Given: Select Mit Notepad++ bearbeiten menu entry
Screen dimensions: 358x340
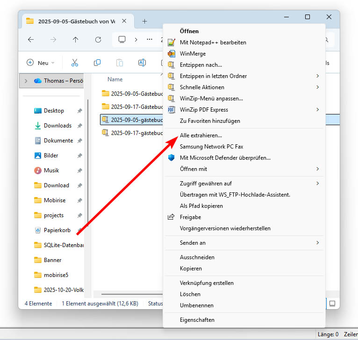Looking at the screenshot, I should click(213, 42).
